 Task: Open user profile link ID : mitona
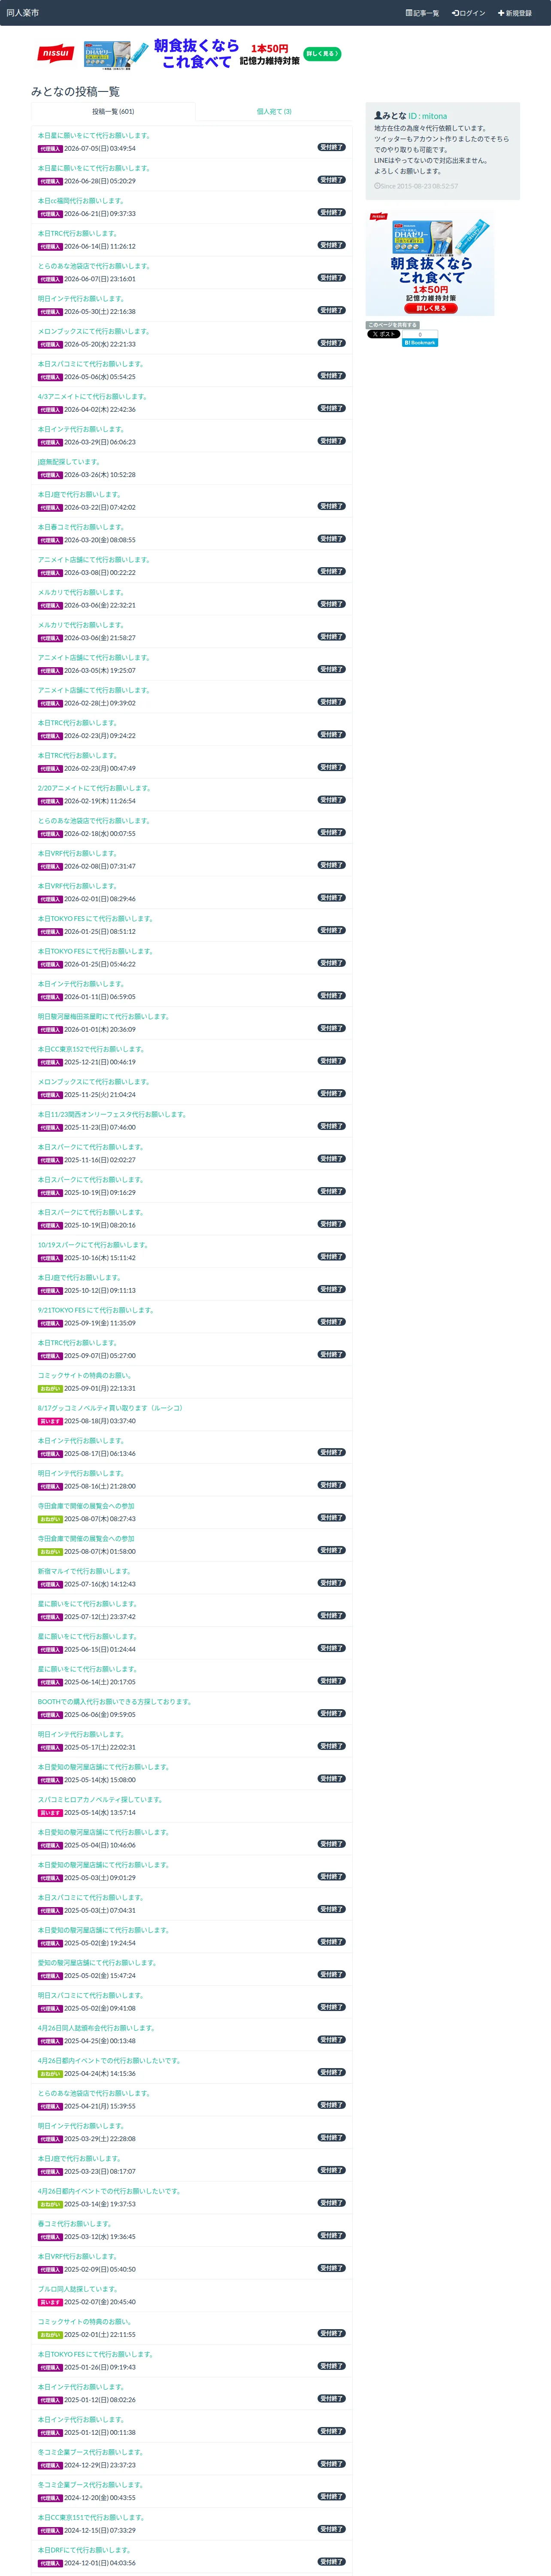(x=427, y=116)
